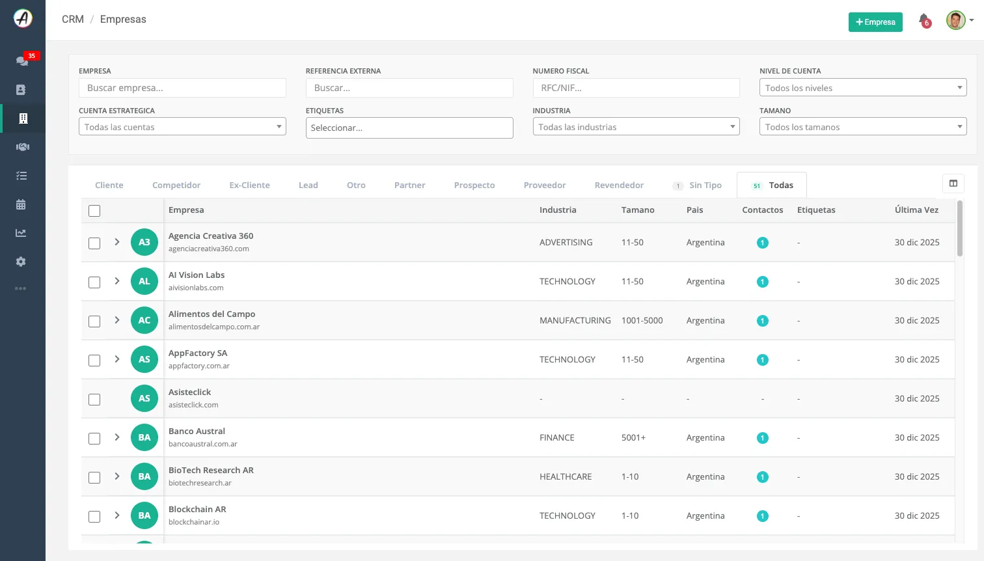Click the +Empresa button
This screenshot has width=984, height=561.
click(x=875, y=22)
